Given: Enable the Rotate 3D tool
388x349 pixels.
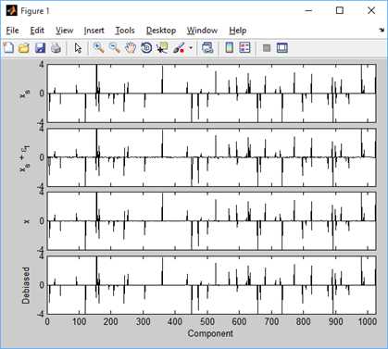Looking at the screenshot, I should [x=146, y=48].
